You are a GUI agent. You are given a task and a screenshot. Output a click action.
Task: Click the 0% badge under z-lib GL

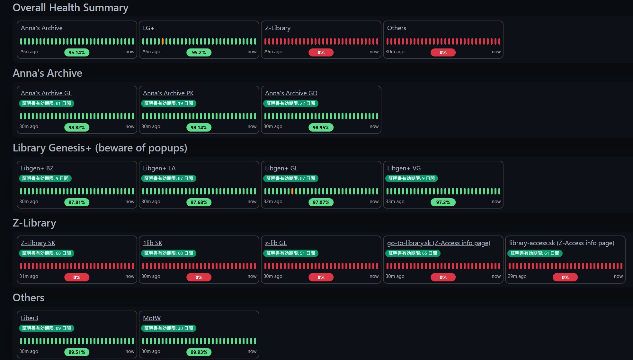tap(321, 277)
